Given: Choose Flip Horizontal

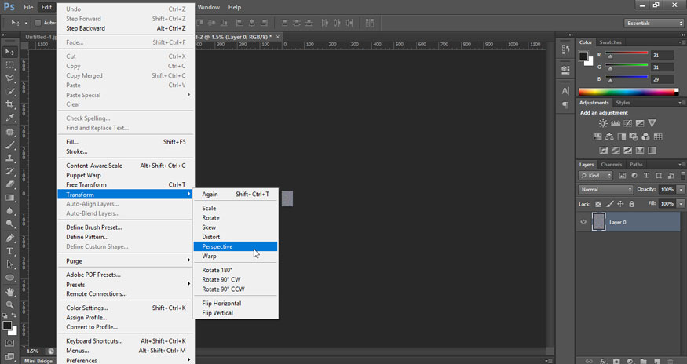Looking at the screenshot, I should (236, 303).
